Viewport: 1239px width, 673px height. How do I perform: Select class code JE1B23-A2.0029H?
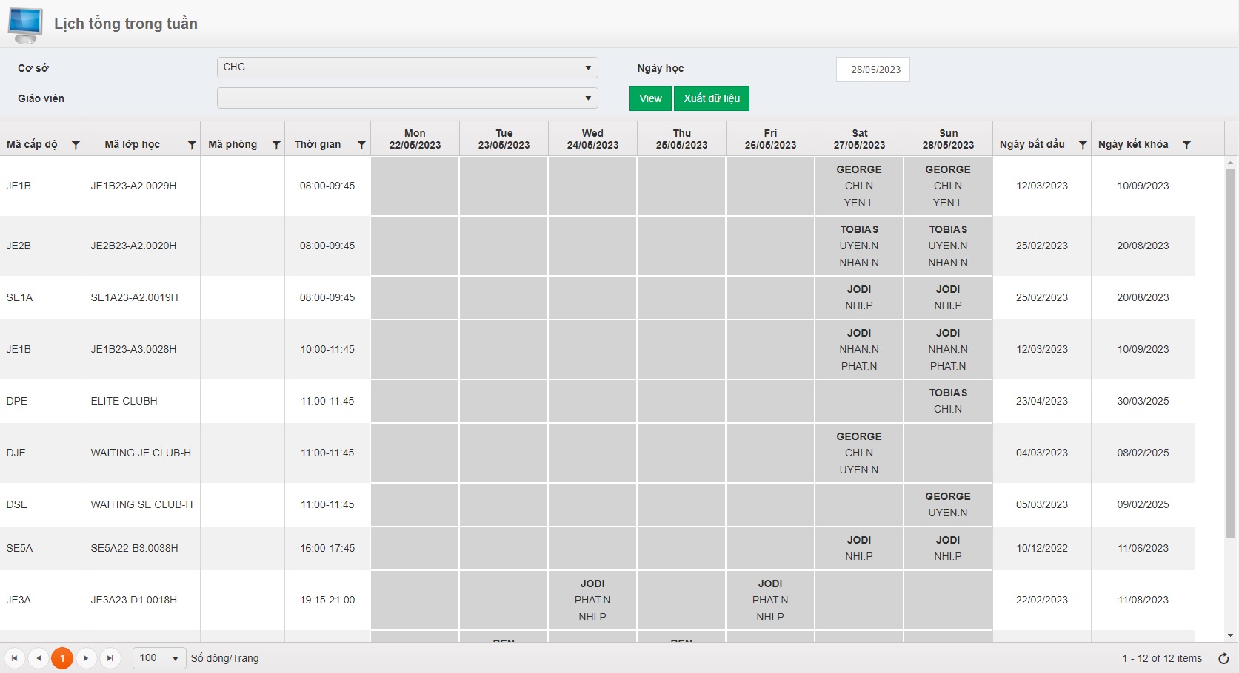[x=133, y=186]
